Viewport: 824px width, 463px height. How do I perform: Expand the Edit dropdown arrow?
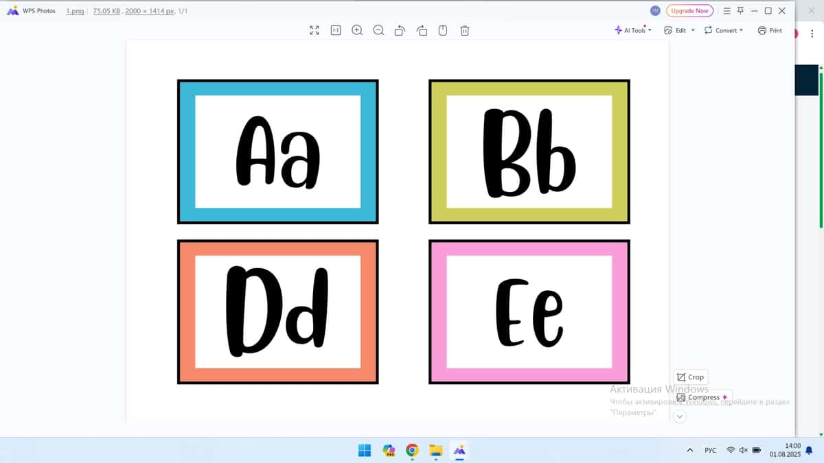pyautogui.click(x=693, y=30)
